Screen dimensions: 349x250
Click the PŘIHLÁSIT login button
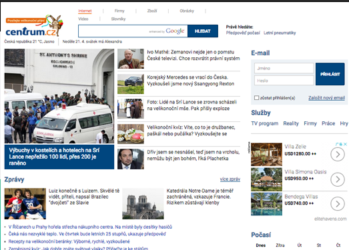(330, 74)
